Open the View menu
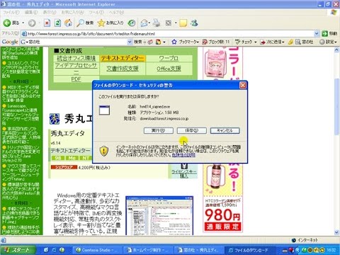 pyautogui.click(x=50, y=12)
